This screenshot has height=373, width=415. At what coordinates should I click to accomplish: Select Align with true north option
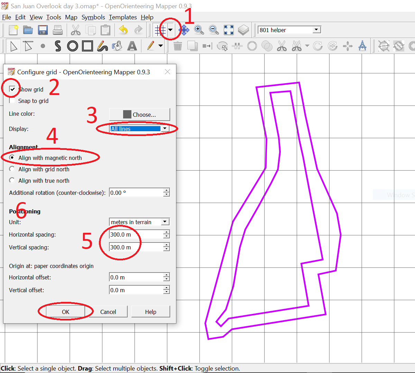pos(12,180)
